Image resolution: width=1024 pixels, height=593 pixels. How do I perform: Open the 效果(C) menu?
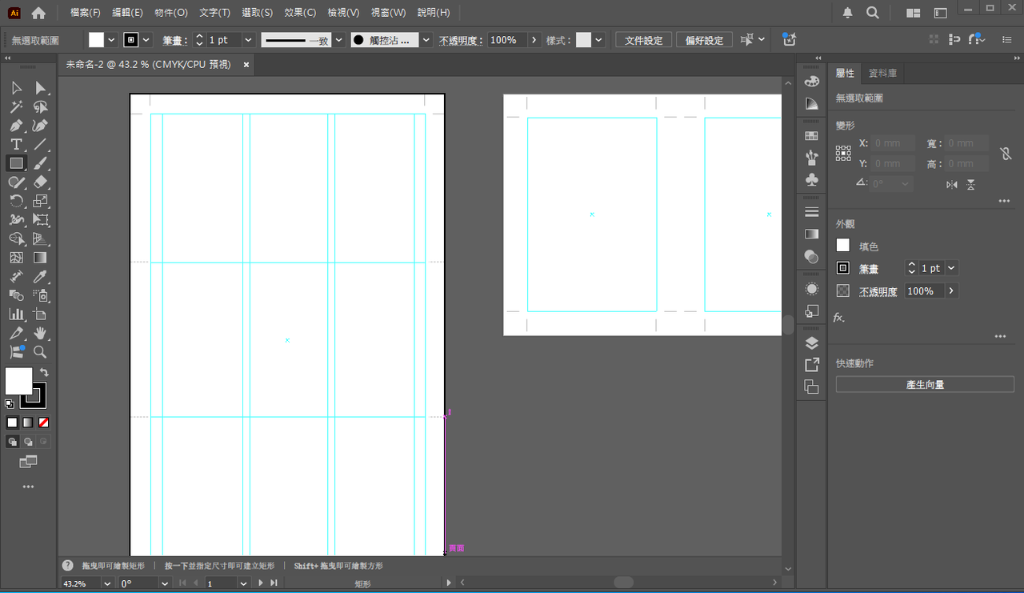[x=300, y=13]
